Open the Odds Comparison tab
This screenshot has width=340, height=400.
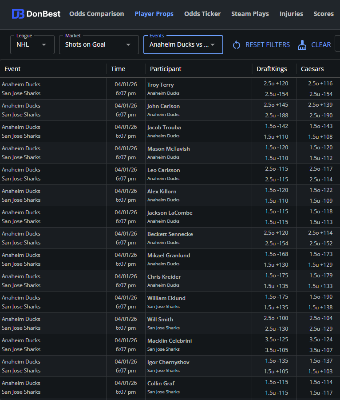(x=96, y=14)
